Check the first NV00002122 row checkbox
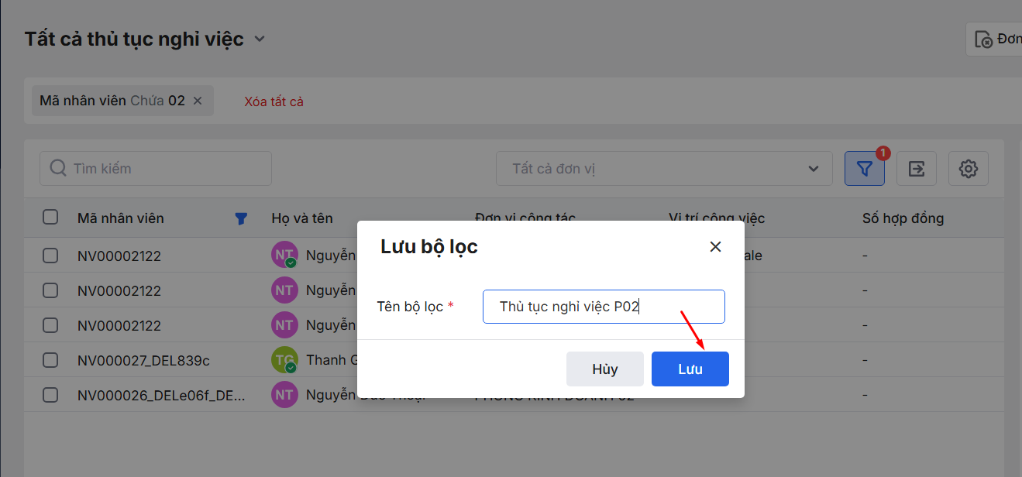 (x=50, y=256)
